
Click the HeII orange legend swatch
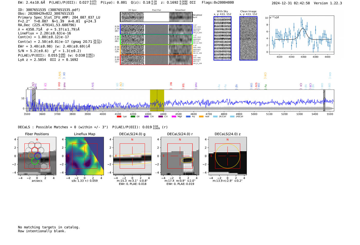click(x=201, y=116)
